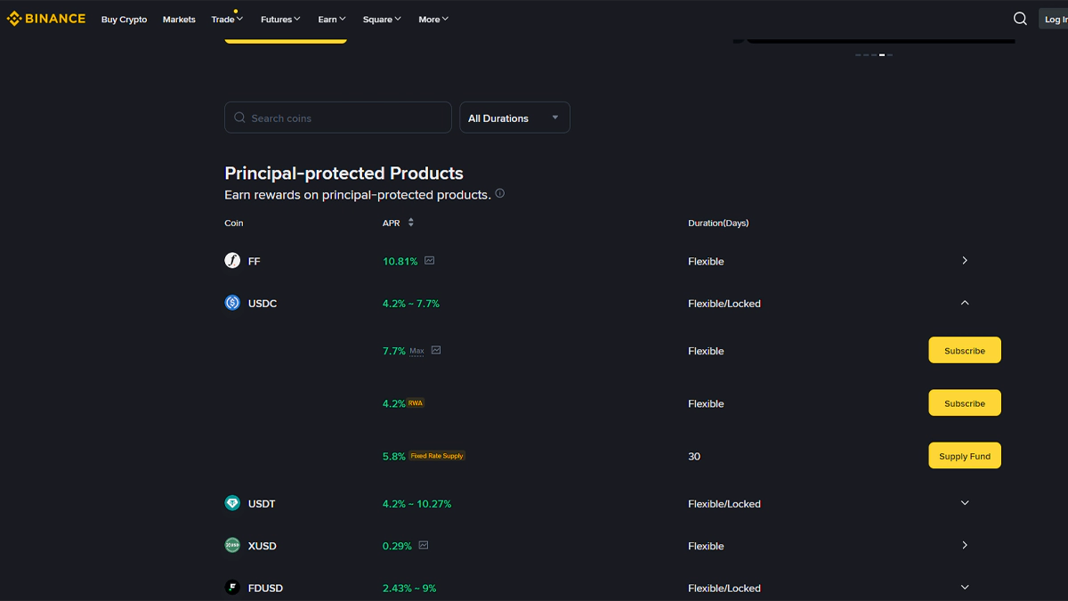
Task: Click the USDC coin icon
Action: [x=232, y=303]
